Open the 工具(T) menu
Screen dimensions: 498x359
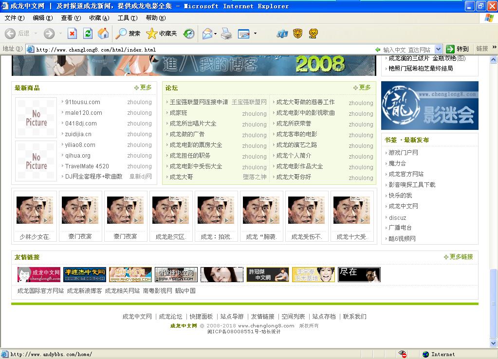point(128,18)
